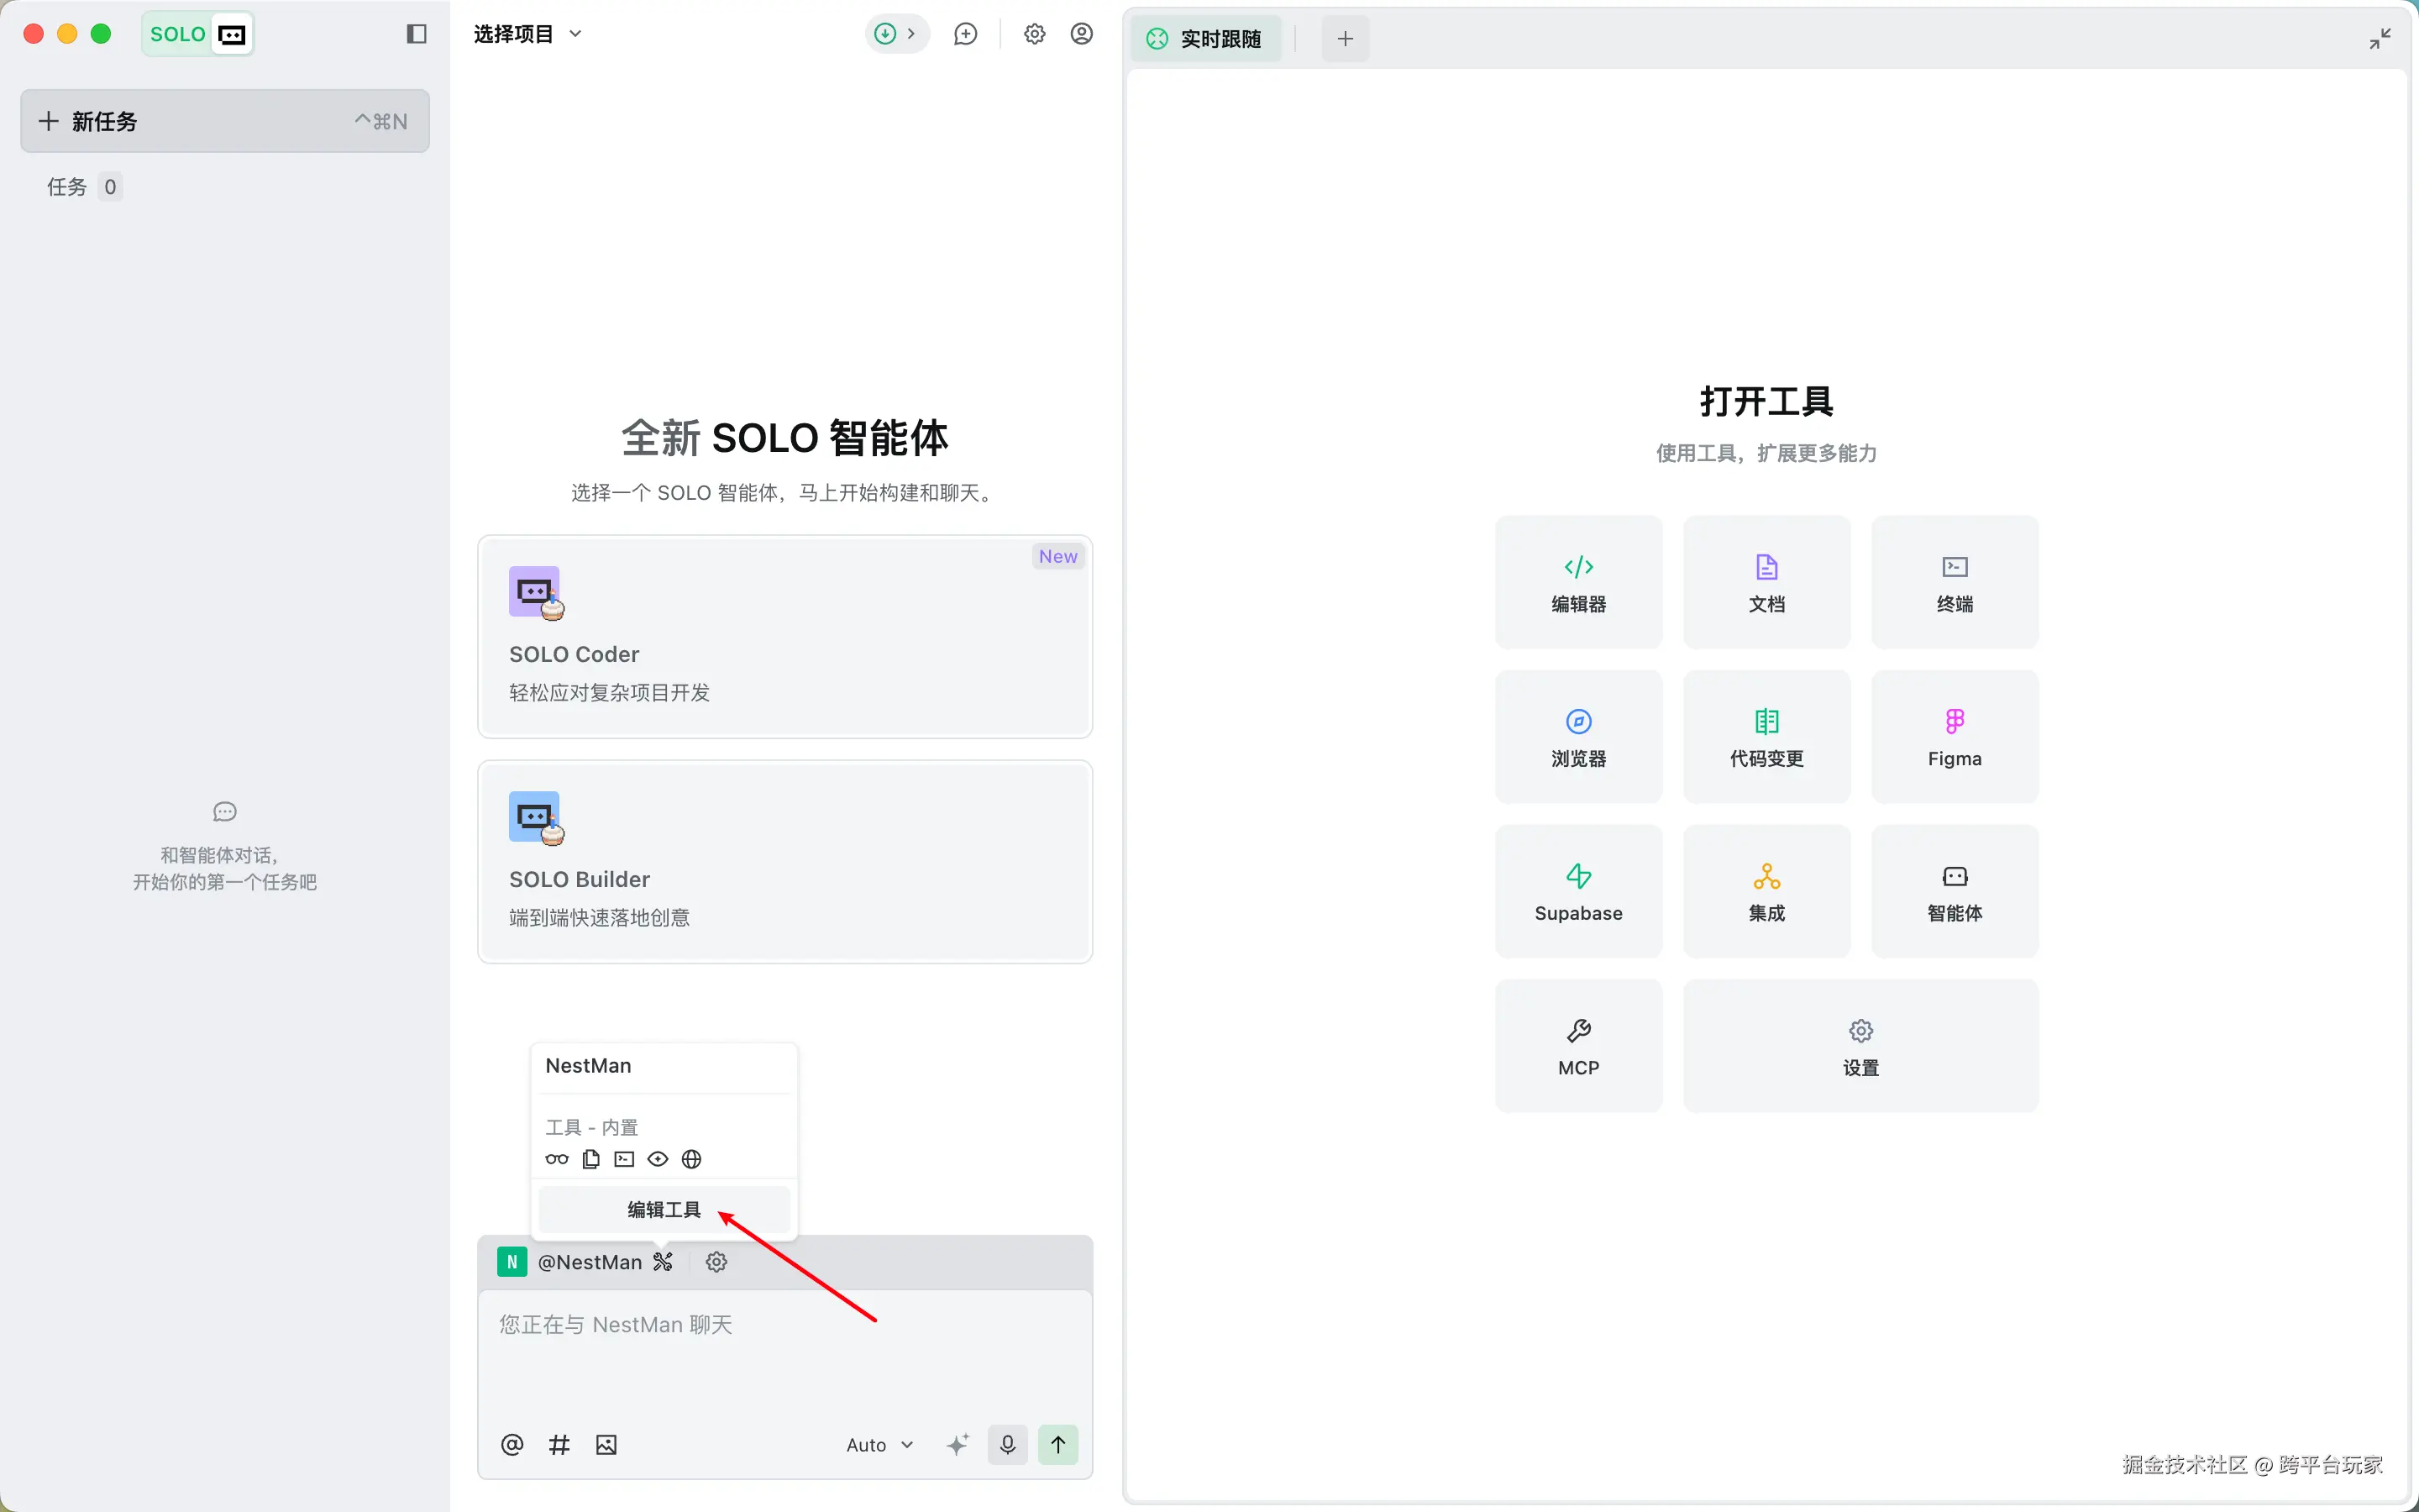Add a new tab with the plus button
This screenshot has width=2419, height=1512.
pos(1346,39)
